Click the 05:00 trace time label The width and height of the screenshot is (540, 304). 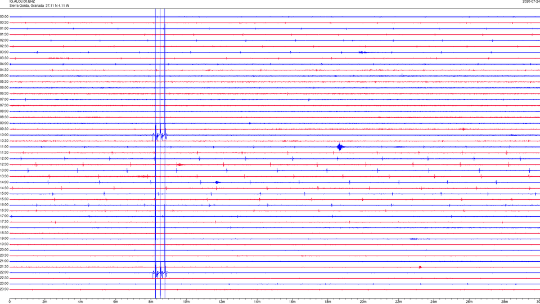[x=4, y=76]
